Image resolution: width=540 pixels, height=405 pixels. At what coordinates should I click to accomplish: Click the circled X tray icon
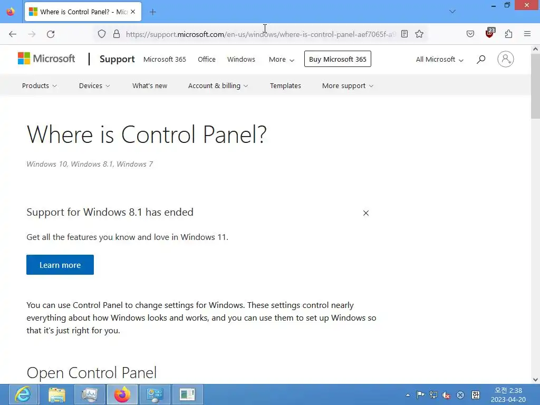pos(460,395)
